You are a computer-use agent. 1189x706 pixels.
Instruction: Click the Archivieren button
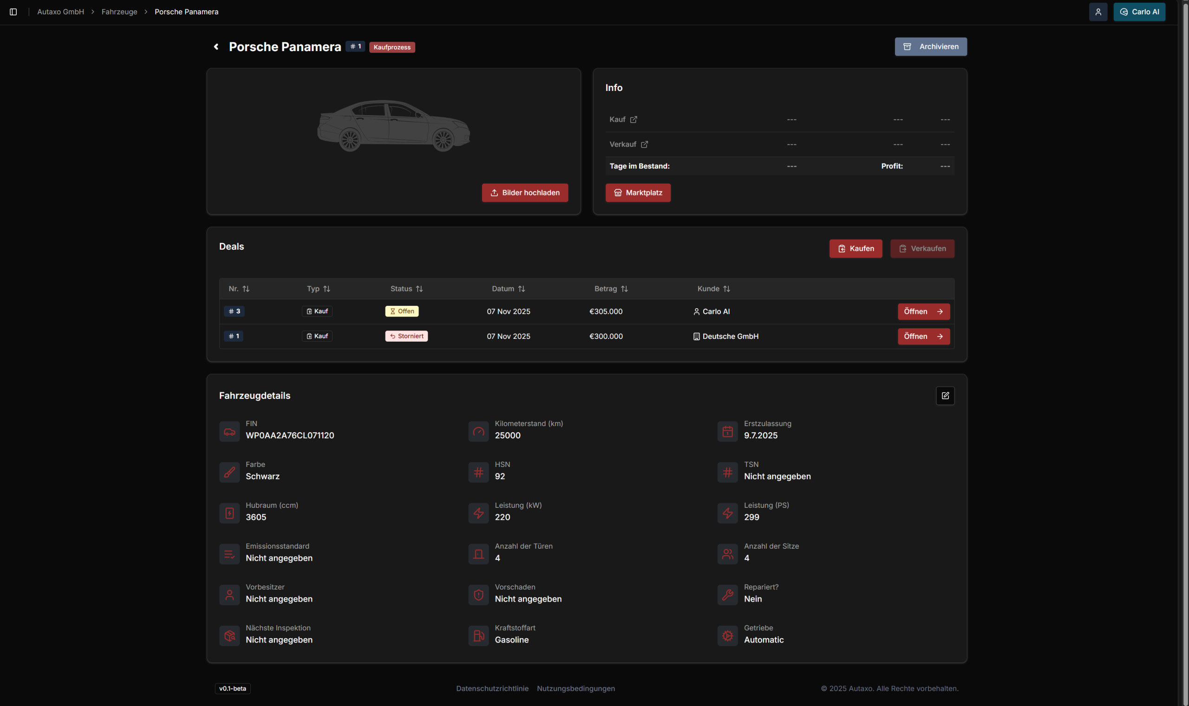pyautogui.click(x=931, y=46)
